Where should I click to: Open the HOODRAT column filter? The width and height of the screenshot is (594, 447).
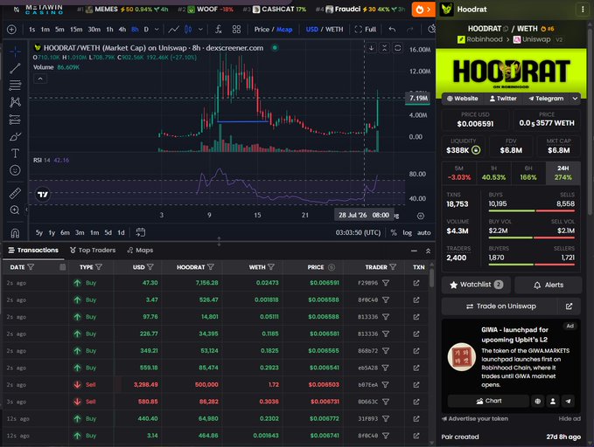click(x=211, y=267)
